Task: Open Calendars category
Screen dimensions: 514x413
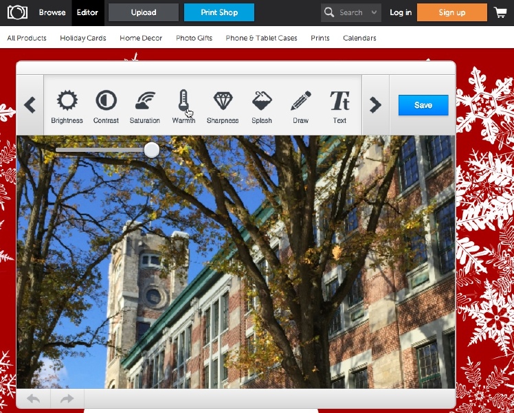Action: pyautogui.click(x=359, y=38)
